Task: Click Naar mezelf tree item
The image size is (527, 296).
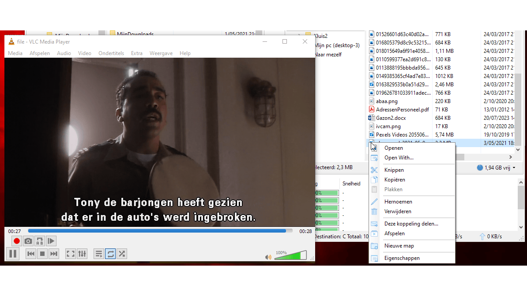Action: [328, 54]
